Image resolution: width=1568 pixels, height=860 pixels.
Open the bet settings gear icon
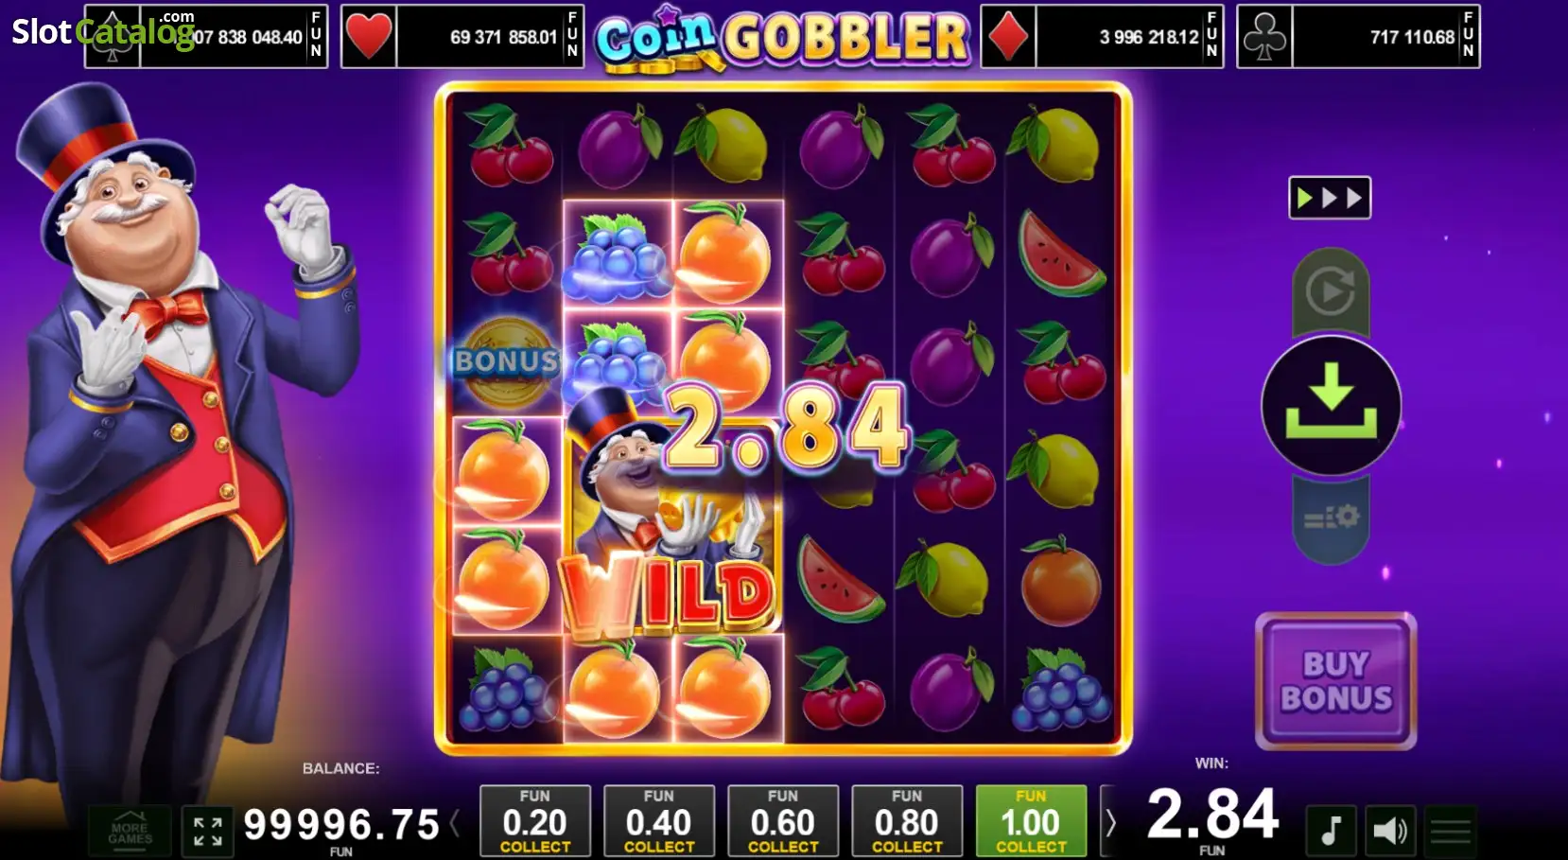1331,518
